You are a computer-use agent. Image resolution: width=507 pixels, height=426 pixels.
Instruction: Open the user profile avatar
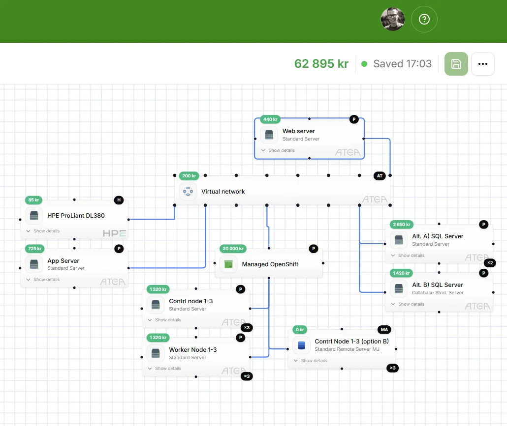pos(393,19)
